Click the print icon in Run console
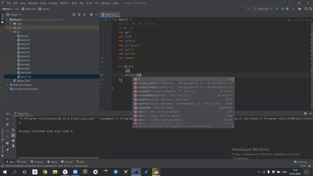313x176 pixels. (x=13, y=141)
